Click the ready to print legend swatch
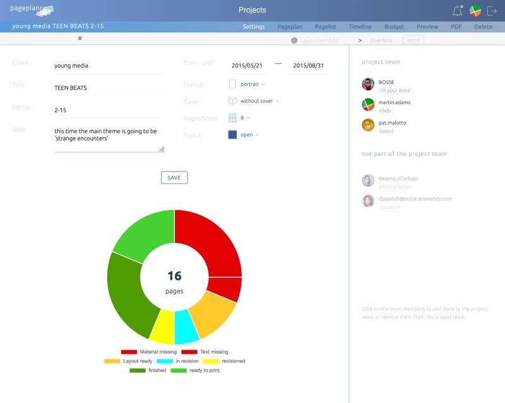This screenshot has height=403, width=505. pyautogui.click(x=179, y=371)
